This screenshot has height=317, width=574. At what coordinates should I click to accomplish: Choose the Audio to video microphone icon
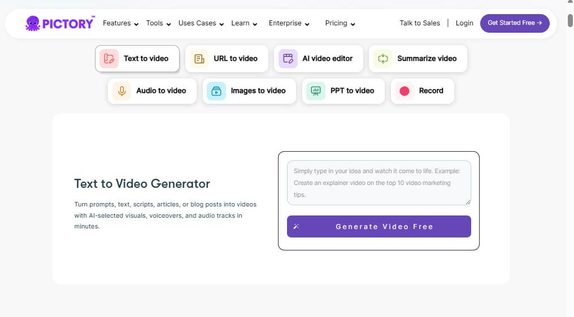coord(121,91)
